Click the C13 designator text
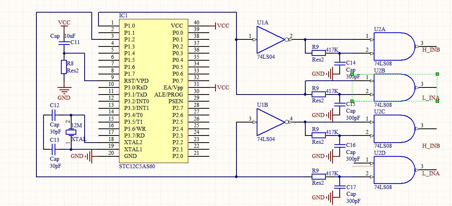This screenshot has width=452, height=206. (55, 140)
